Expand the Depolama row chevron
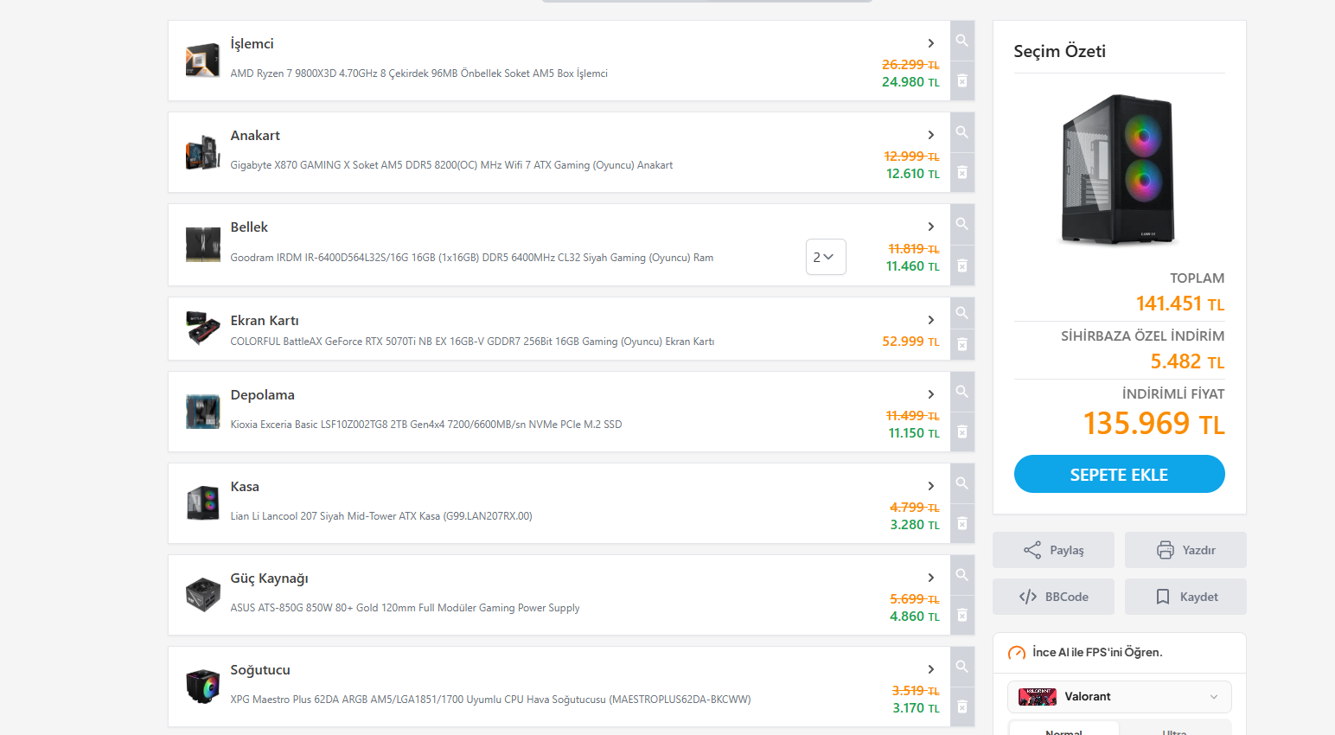The height and width of the screenshot is (735, 1335). click(x=931, y=394)
